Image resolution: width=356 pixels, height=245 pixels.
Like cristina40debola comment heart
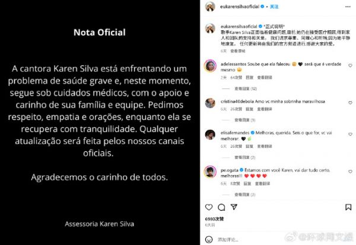pyautogui.click(x=350, y=103)
